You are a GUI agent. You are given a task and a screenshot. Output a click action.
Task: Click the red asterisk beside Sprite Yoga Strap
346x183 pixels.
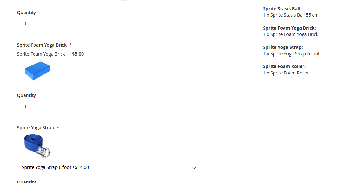(x=58, y=128)
